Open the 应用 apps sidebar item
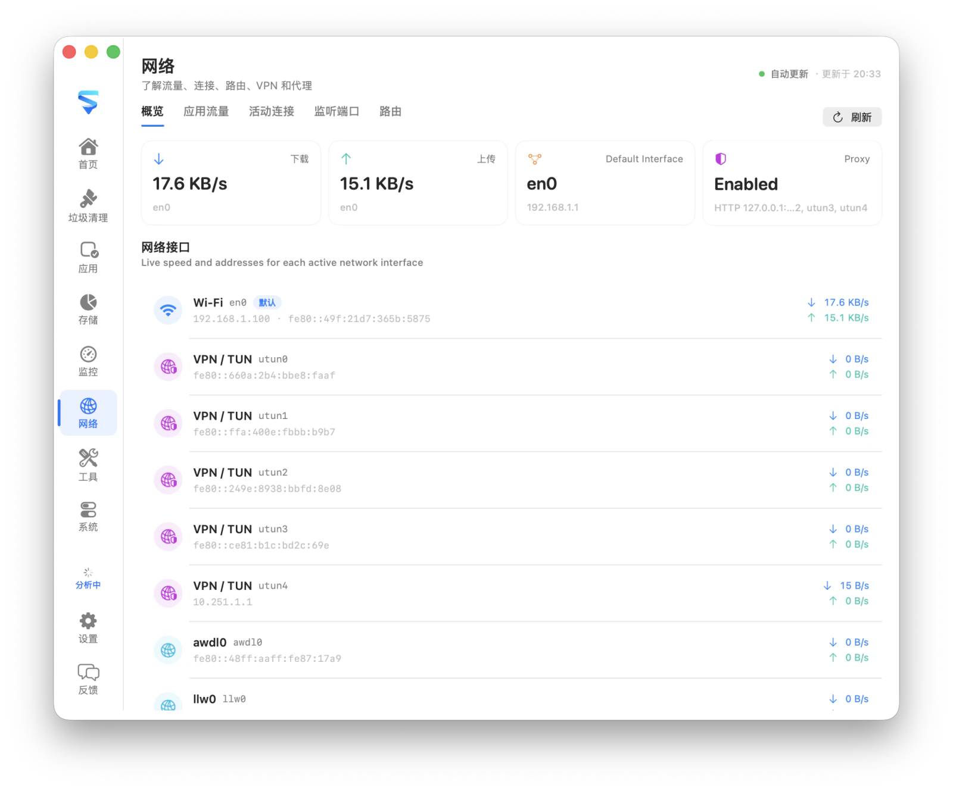Viewport: 953px width, 791px height. [x=88, y=257]
